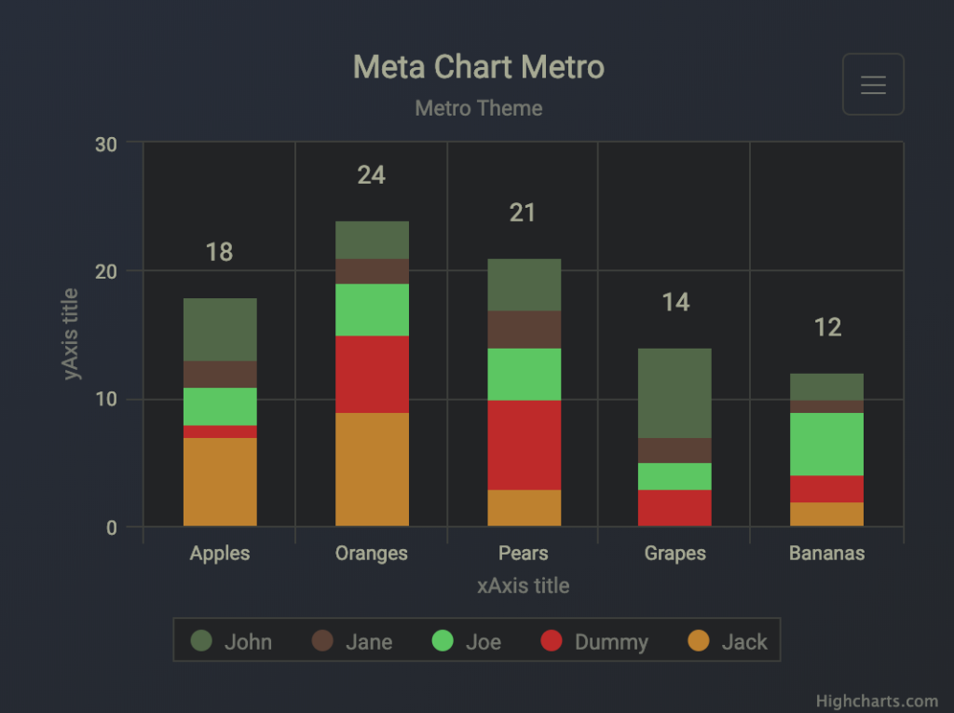This screenshot has width=954, height=713.
Task: Toggle Jane series via brown legend dot
Action: 322,640
